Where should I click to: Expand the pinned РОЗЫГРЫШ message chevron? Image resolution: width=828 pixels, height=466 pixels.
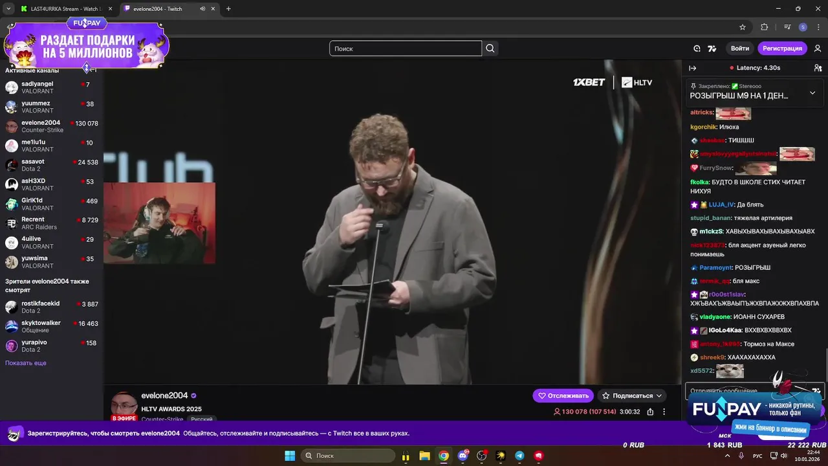click(x=812, y=93)
